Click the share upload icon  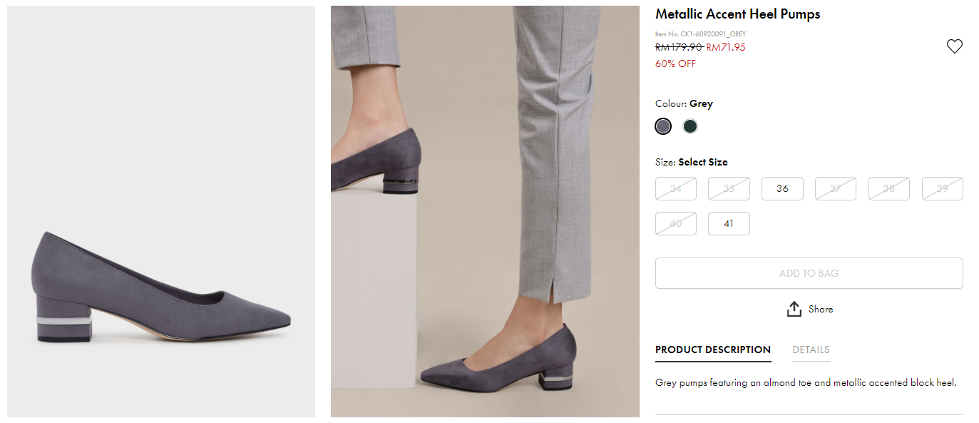pos(794,310)
